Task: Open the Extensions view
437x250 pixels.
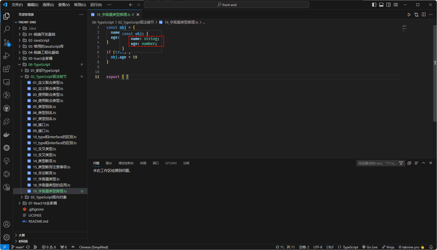Action: pyautogui.click(x=7, y=69)
